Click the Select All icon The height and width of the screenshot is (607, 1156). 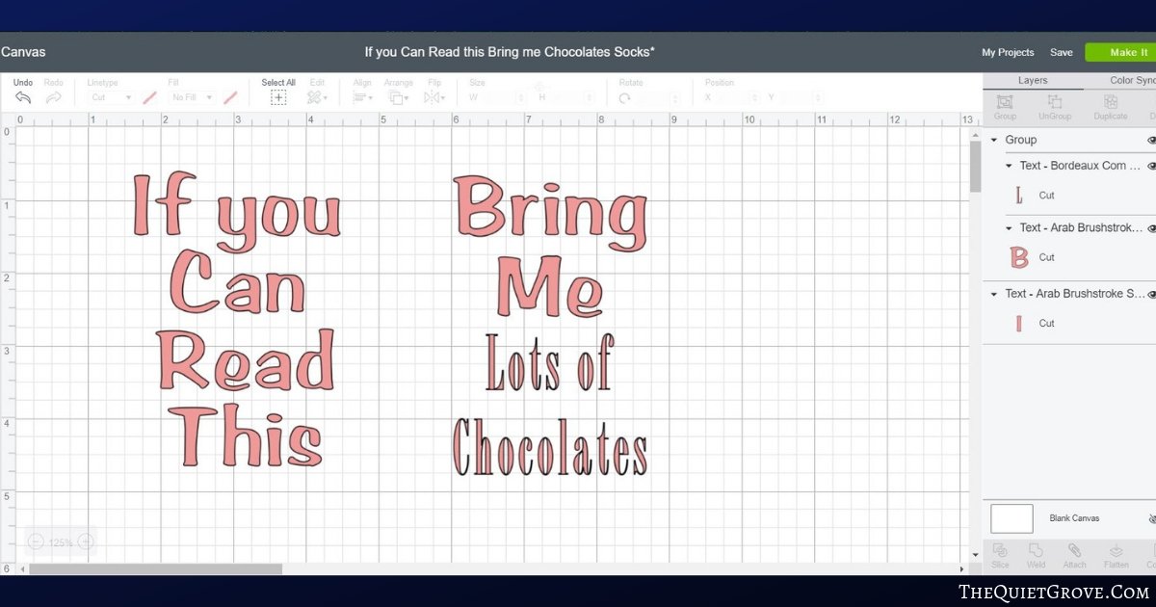point(278,97)
